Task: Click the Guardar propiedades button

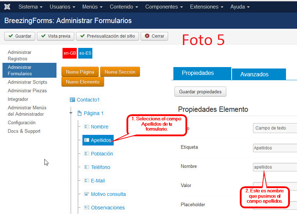Action: [200, 92]
